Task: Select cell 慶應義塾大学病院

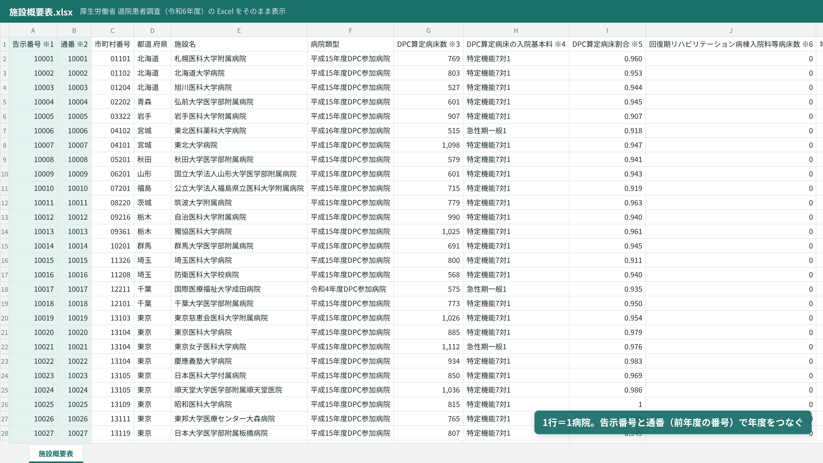Action: coord(239,361)
